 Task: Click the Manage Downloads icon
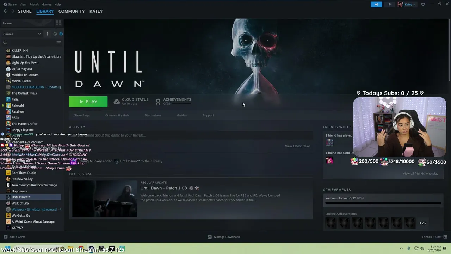click(x=210, y=237)
